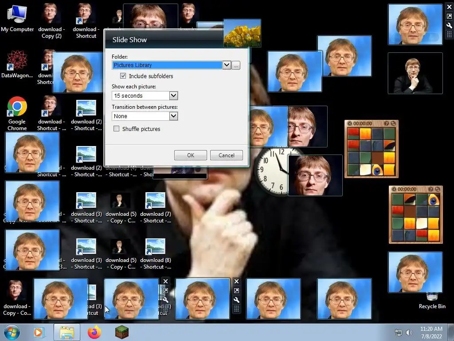Image resolution: width=454 pixels, height=341 pixels.
Task: Click the network icon in system tray
Action: [399, 333]
